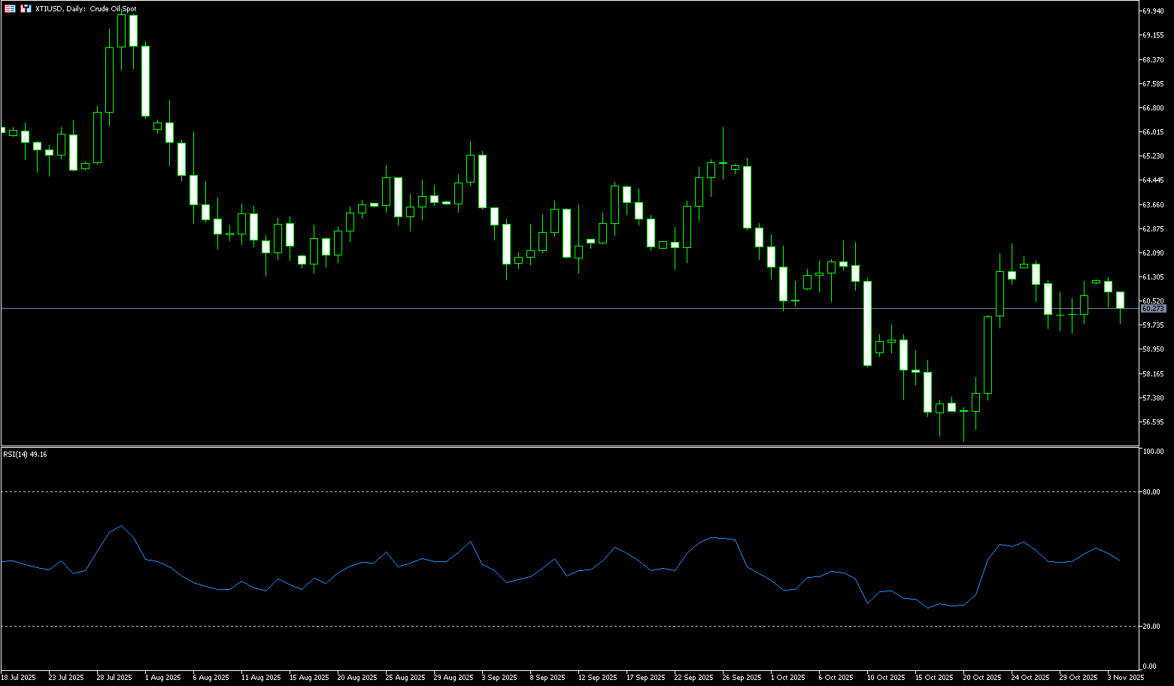This screenshot has height=686, width=1174.
Task: Click the 80.00 RSI level label
Action: (1151, 492)
